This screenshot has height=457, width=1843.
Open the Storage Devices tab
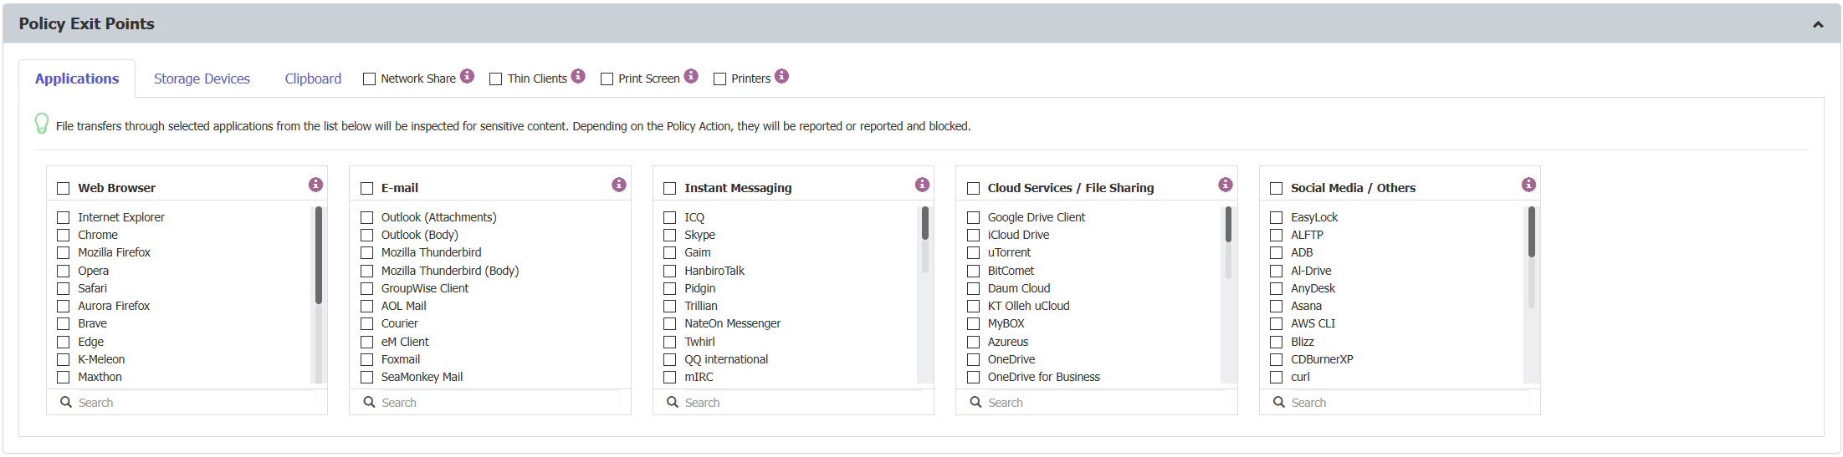(x=202, y=79)
